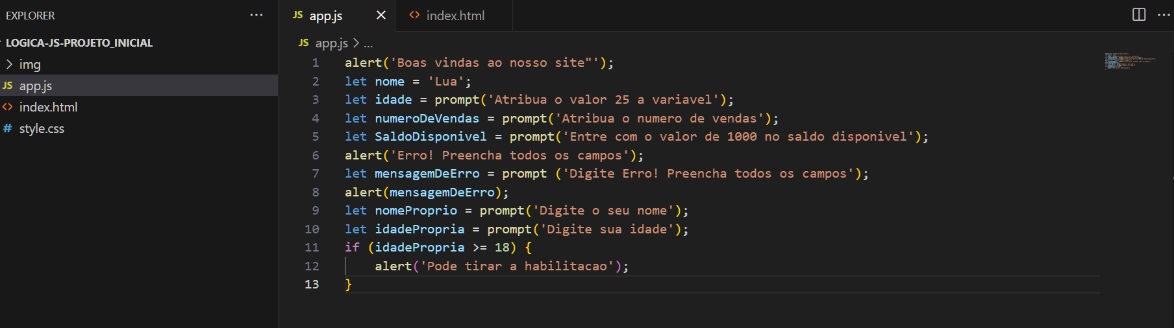
Task: Click the JS icon in the breadcrumb bar
Action: [x=304, y=43]
